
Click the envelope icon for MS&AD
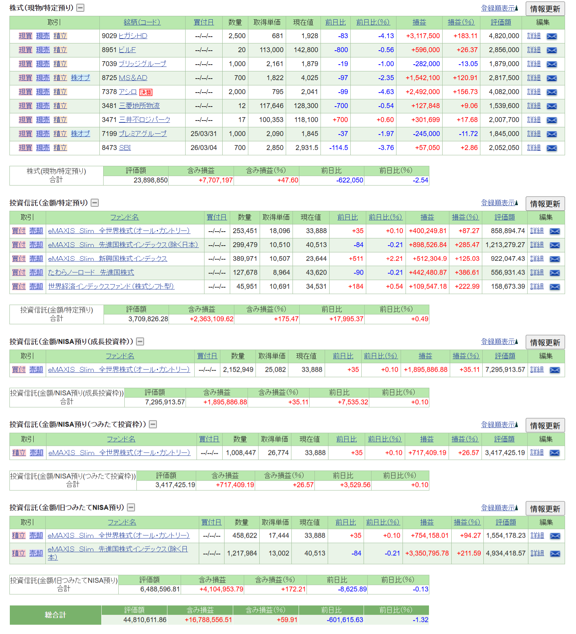[x=551, y=78]
